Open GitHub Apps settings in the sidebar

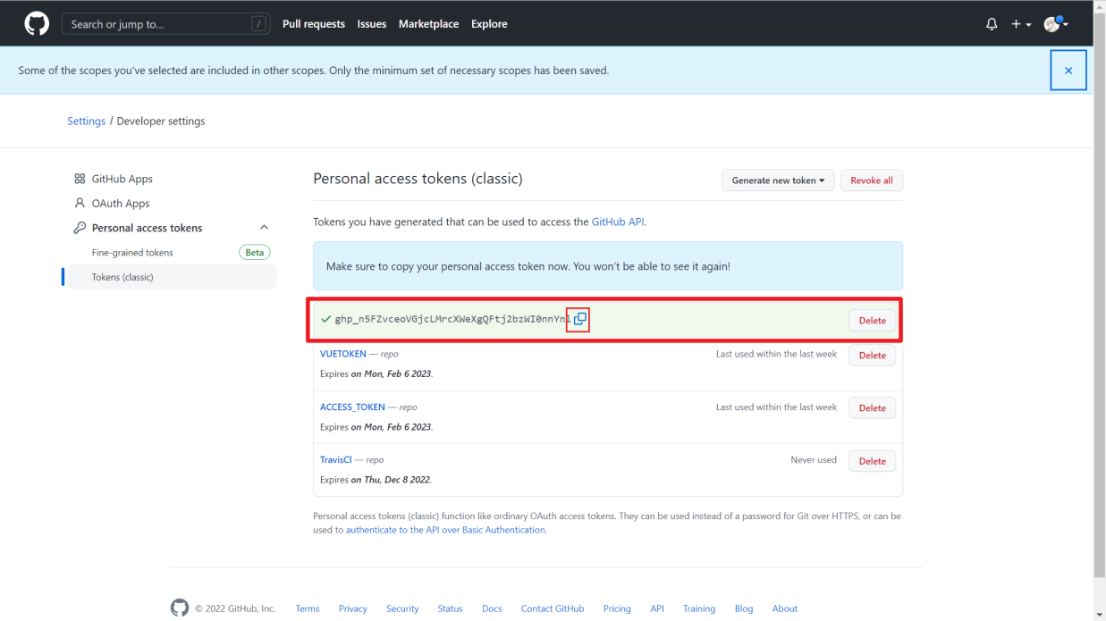pyautogui.click(x=122, y=179)
